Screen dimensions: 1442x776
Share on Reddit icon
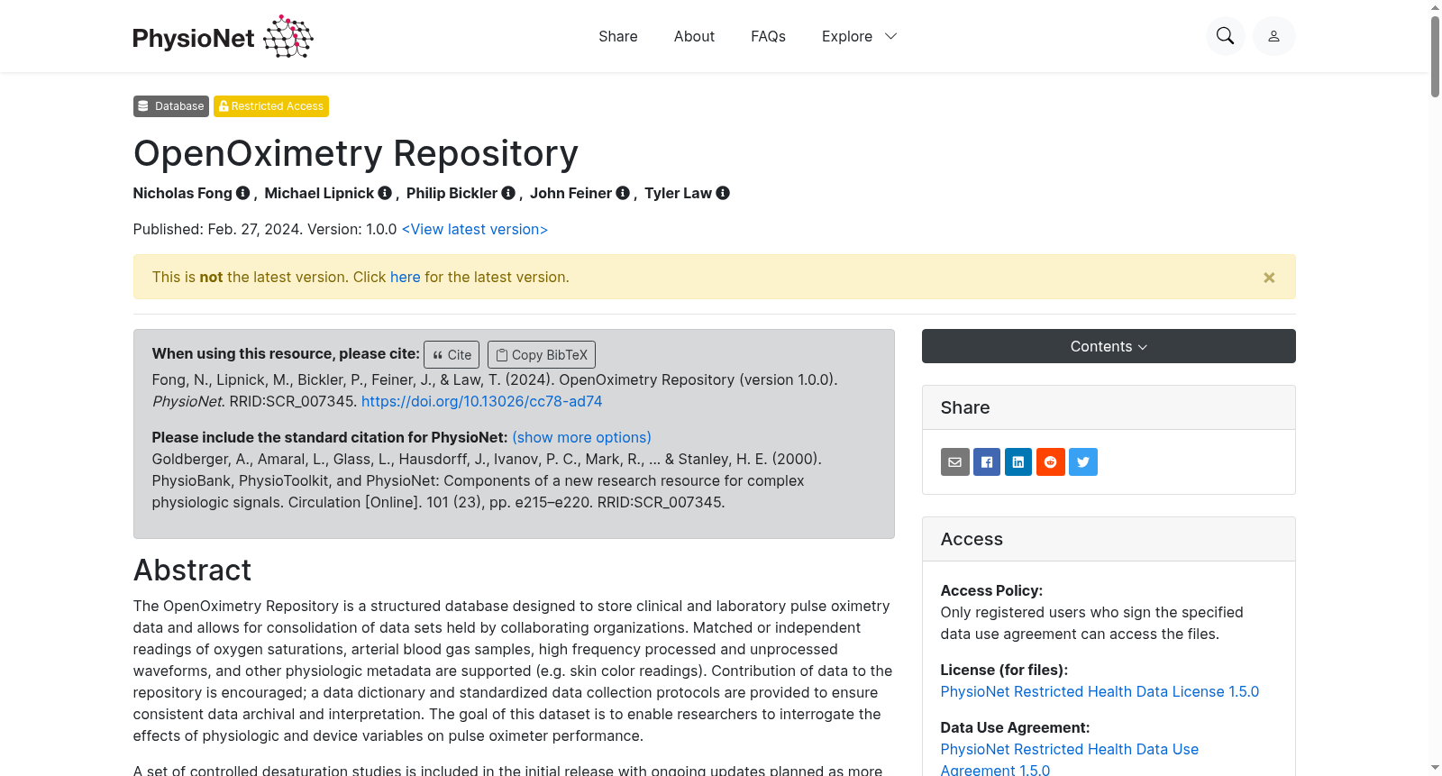[1051, 462]
